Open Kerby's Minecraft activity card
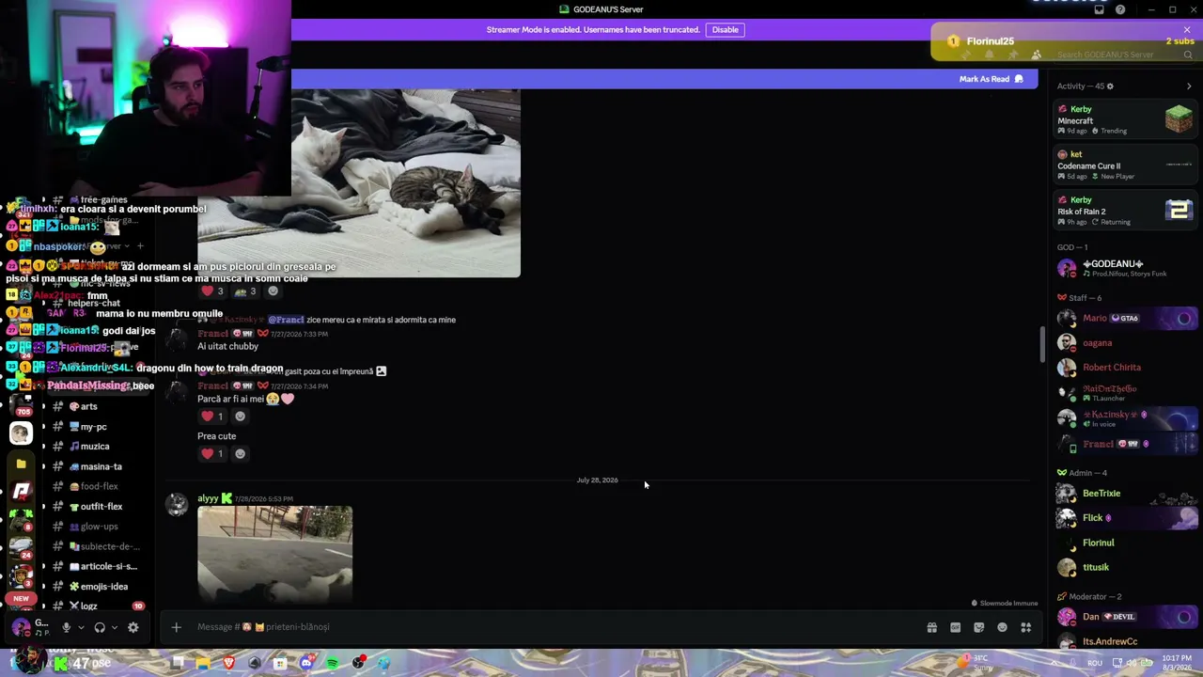 click(1125, 119)
